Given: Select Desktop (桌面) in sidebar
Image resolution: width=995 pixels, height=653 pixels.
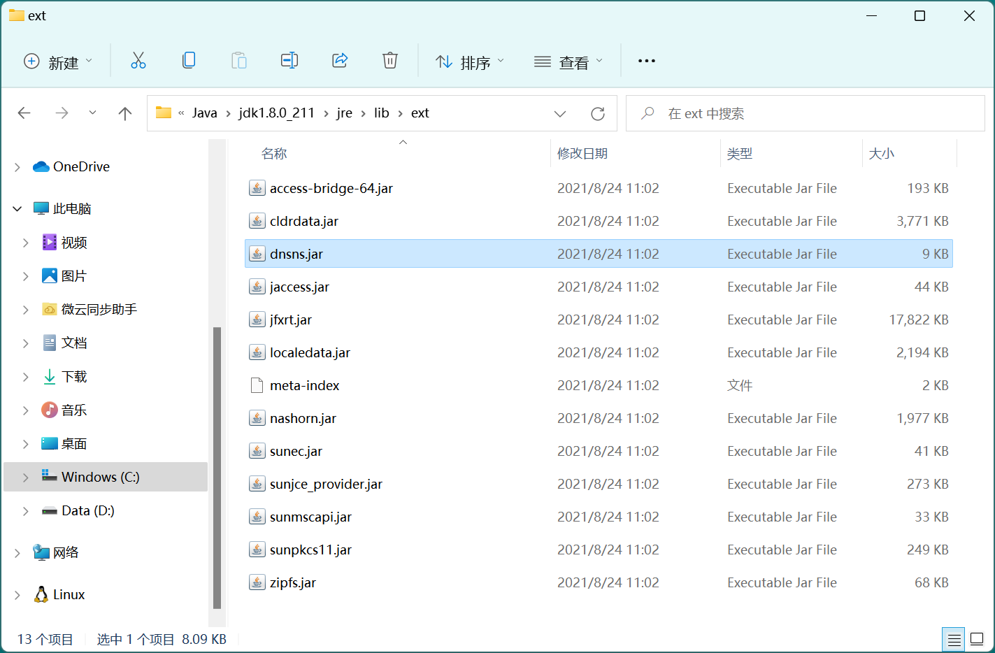Looking at the screenshot, I should click(x=74, y=444).
